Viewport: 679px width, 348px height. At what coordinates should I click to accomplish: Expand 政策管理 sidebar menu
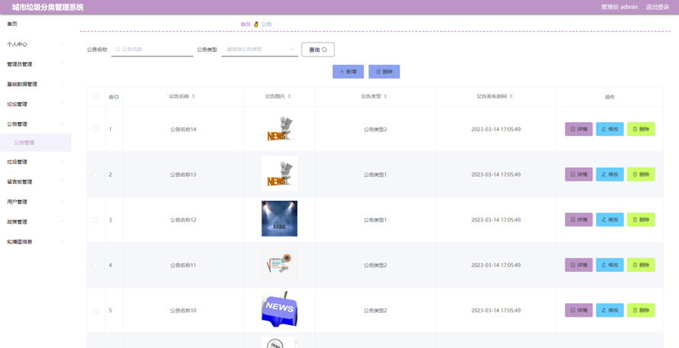click(35, 222)
